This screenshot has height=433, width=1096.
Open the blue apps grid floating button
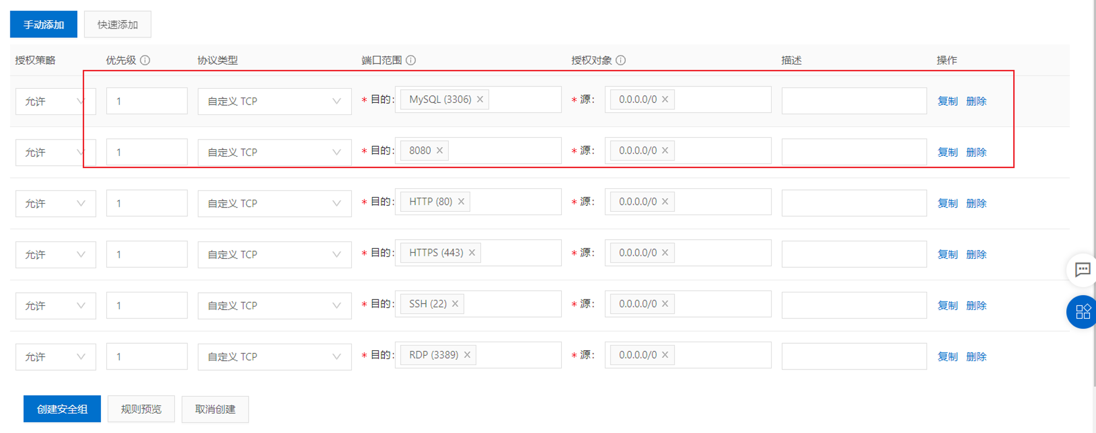(1082, 312)
